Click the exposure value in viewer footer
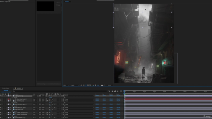The width and height of the screenshot is (212, 119). point(98,85)
